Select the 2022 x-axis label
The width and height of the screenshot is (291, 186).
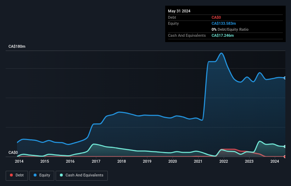pos(224,161)
